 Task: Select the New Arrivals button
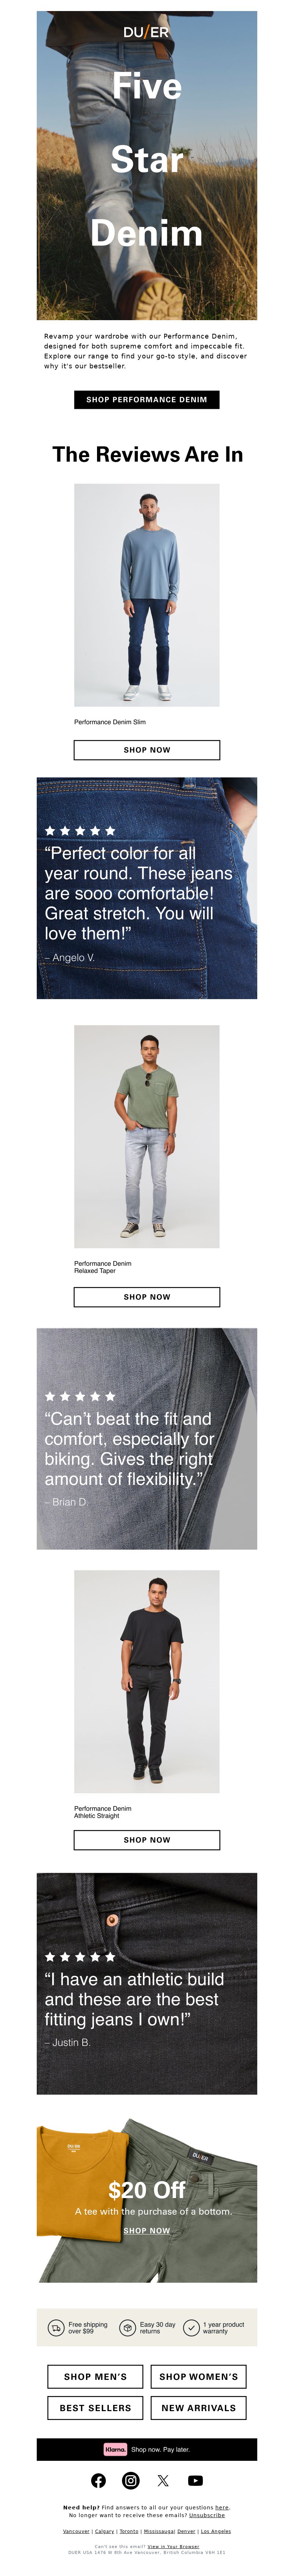point(199,2407)
